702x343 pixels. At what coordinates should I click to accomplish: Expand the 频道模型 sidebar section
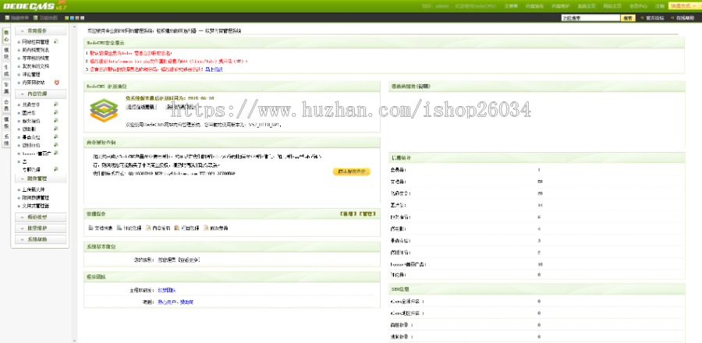pos(41,217)
